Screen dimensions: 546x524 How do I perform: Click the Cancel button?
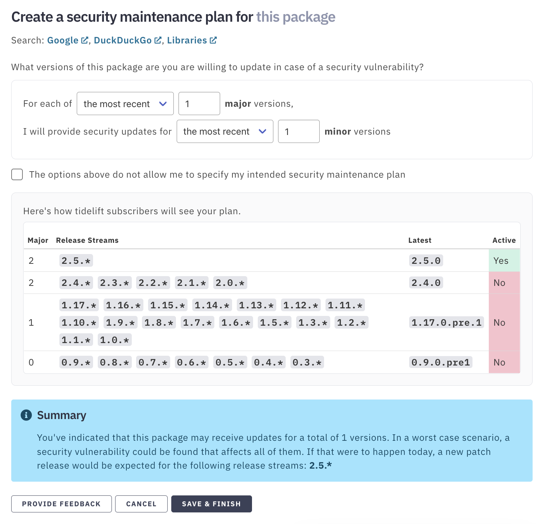coord(141,504)
